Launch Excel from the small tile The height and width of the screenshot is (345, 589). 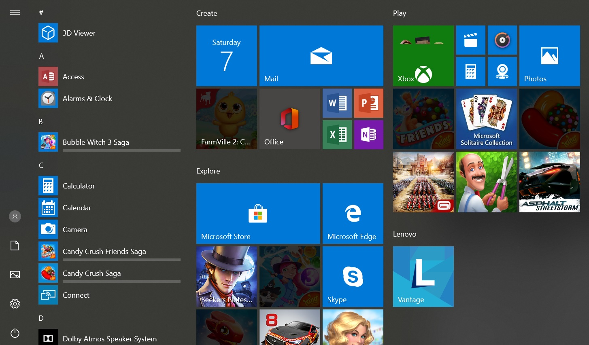(337, 135)
